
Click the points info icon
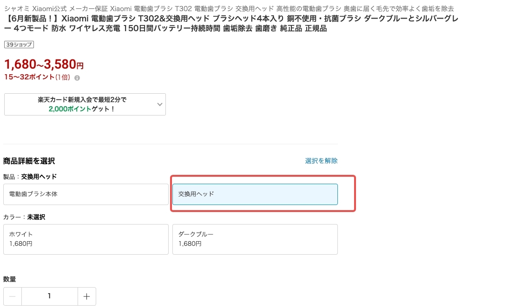[77, 78]
